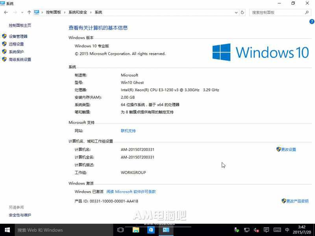The height and width of the screenshot is (236, 315).
Task: Select 系统 breadcrumb in address bar
Action: [98, 12]
